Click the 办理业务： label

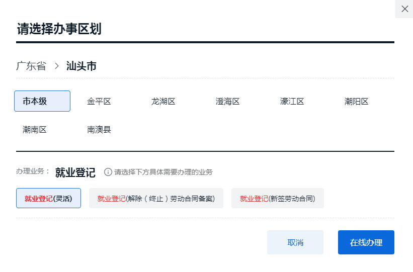point(33,171)
